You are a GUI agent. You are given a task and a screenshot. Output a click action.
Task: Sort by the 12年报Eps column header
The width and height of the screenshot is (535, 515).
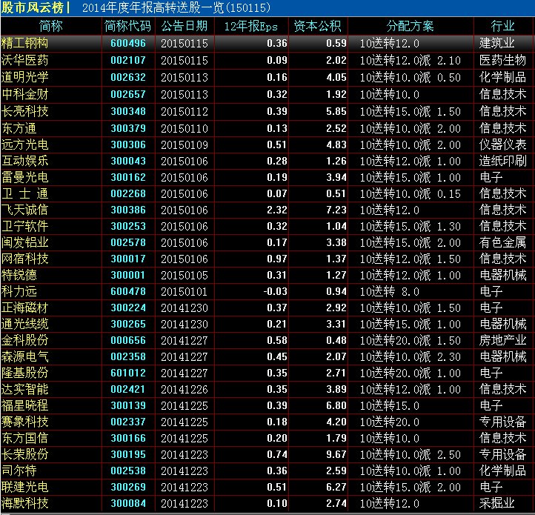[250, 26]
